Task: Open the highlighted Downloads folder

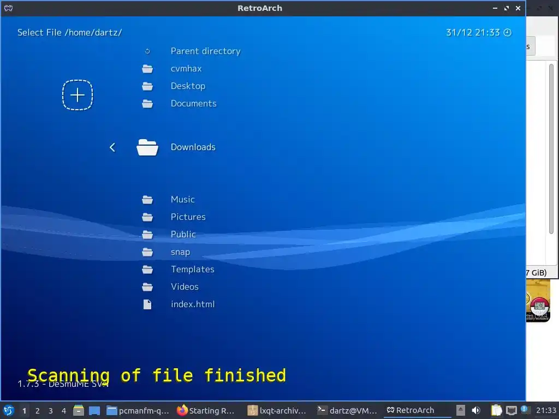Action: [x=193, y=147]
